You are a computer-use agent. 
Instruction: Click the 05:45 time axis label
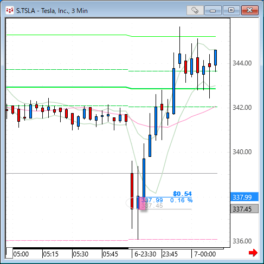111,254
